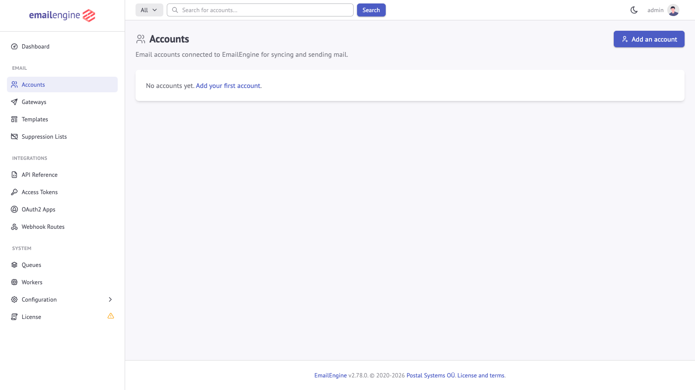
Task: Open the License and terms link
Action: (481, 375)
